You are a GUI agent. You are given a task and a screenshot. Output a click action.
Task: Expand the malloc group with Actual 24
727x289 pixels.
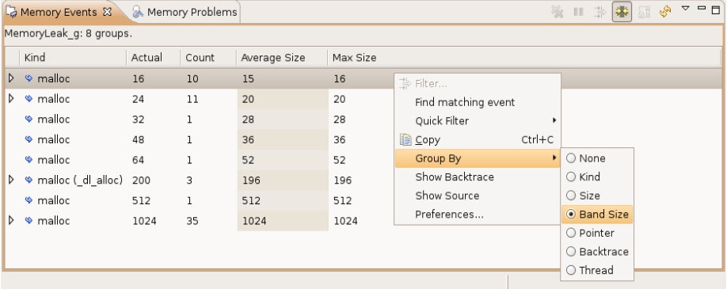[12, 98]
